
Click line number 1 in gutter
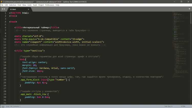[x=5, y=13]
